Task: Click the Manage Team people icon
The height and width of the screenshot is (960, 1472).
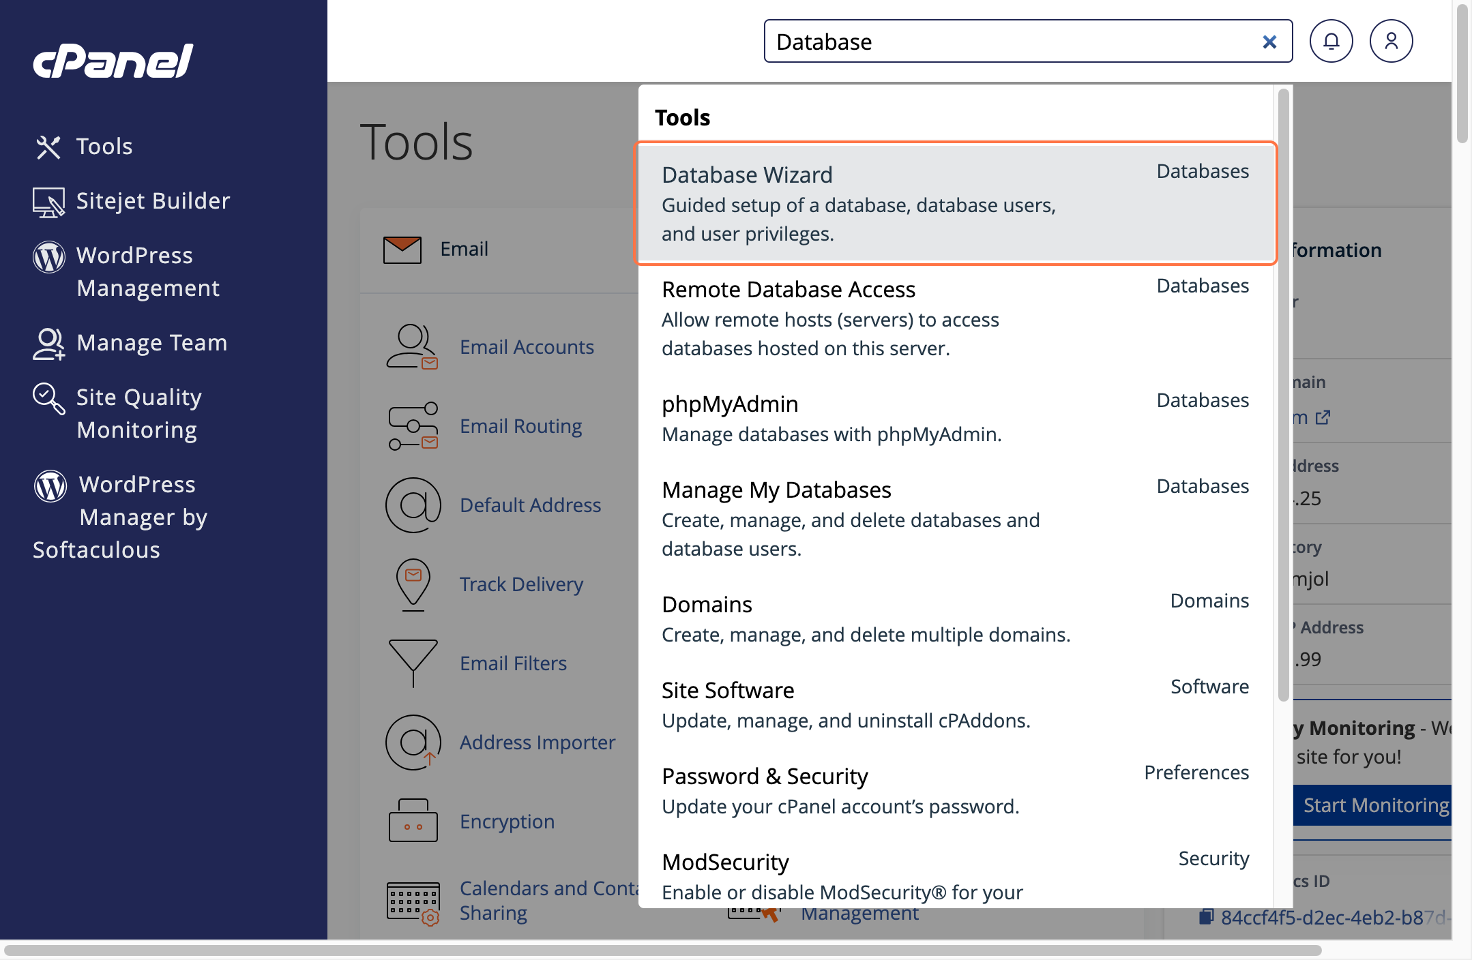Action: tap(49, 344)
